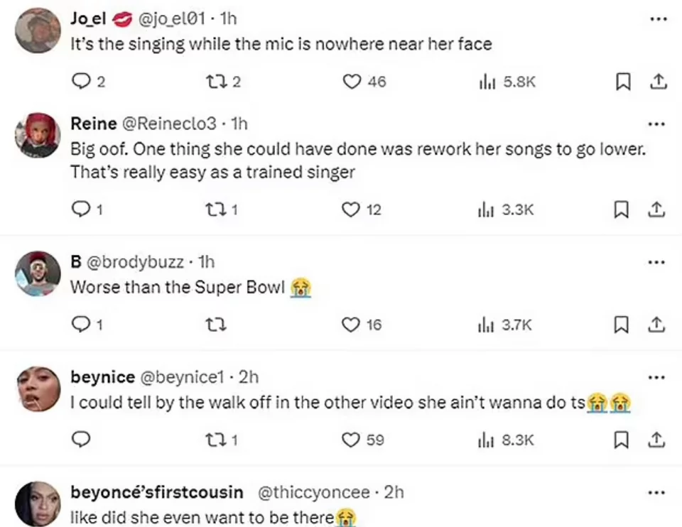Viewport: 682px width, 527px height.
Task: Expand more menu on brodybuzz's tweet
Action: [659, 262]
